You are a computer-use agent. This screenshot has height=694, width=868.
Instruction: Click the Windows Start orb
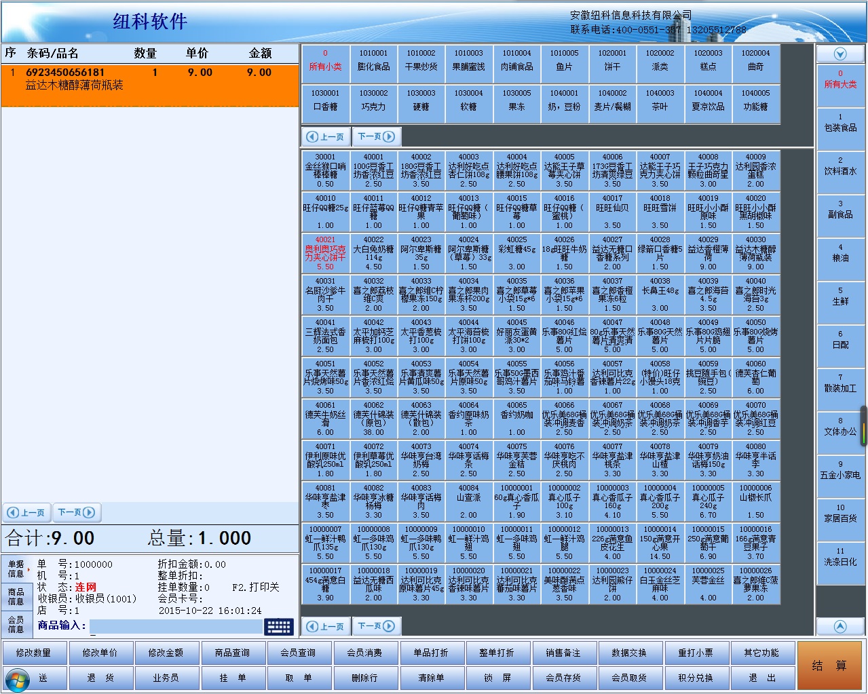pos(17,678)
